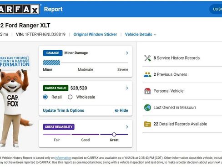Click the Severe damage scale label
This screenshot has height=167, width=222.
click(123, 69)
